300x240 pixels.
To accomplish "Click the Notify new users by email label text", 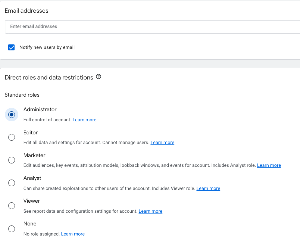I will pos(47,47).
